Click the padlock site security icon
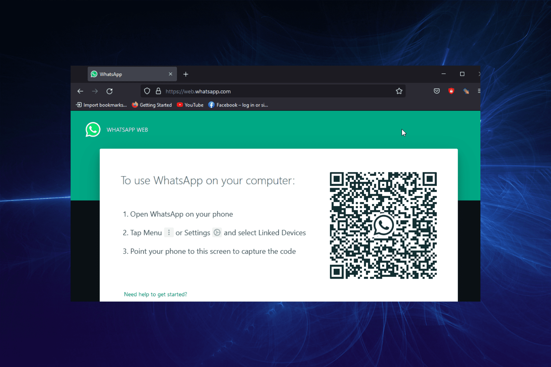Screen dimensions: 551x367 click(x=158, y=91)
